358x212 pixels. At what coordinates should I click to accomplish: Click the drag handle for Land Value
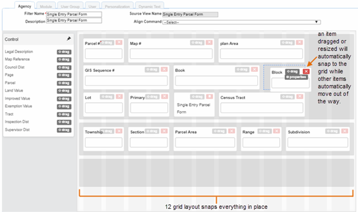pyautogui.click(x=64, y=91)
